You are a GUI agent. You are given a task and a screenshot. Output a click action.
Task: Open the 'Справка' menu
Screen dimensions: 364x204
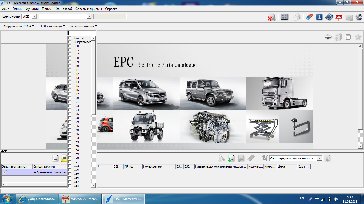click(111, 9)
